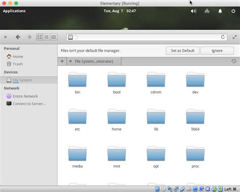The width and height of the screenshot is (240, 192).
Task: Go forward using the forward arrow
Action: coord(29,37)
